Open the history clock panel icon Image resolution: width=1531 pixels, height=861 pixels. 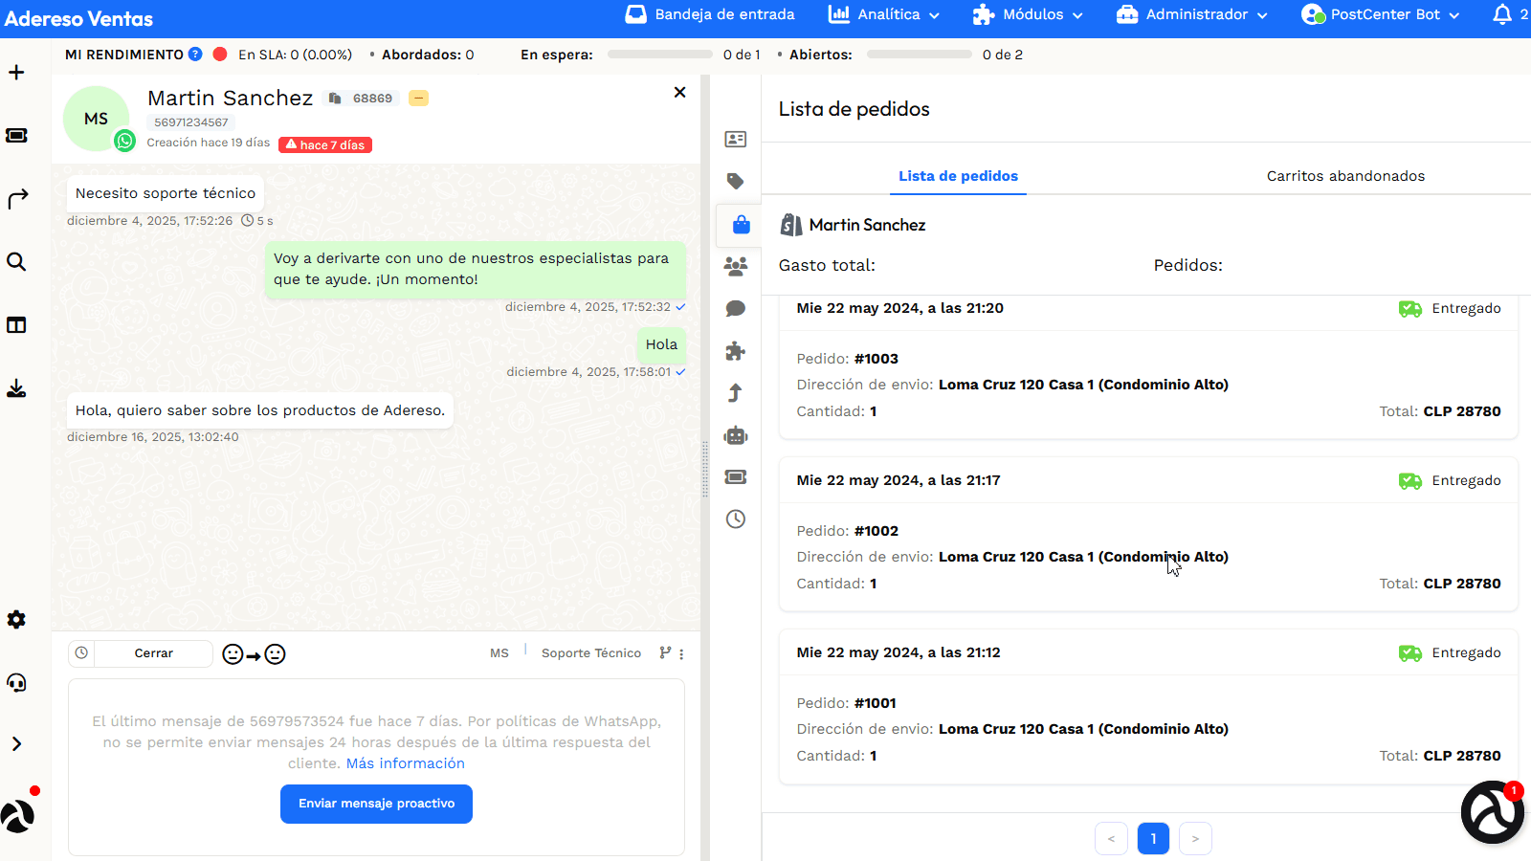[735, 519]
